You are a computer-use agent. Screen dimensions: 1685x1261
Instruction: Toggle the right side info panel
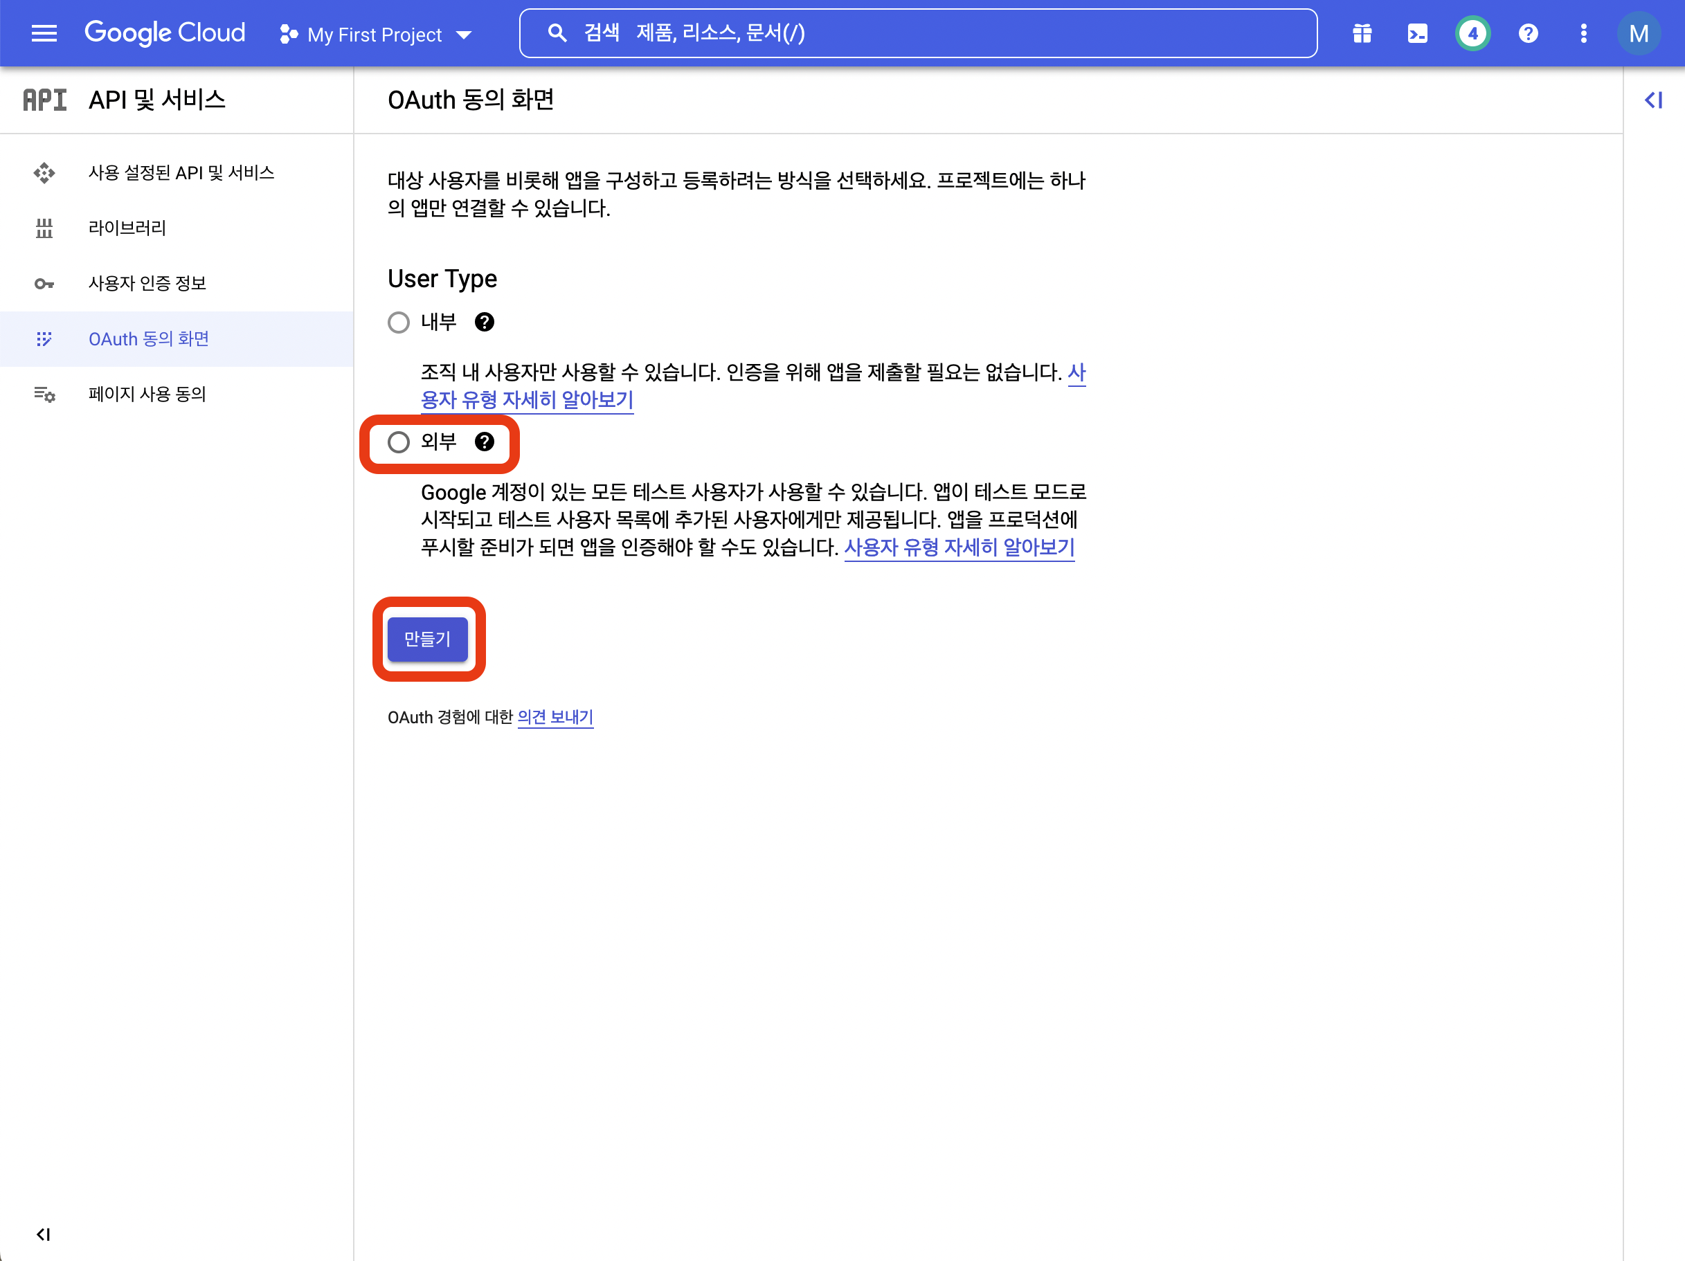1653,100
